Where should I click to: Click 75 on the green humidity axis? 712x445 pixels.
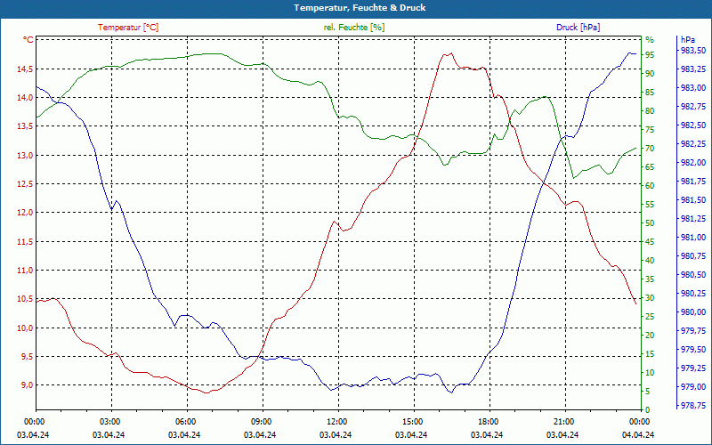click(650, 130)
